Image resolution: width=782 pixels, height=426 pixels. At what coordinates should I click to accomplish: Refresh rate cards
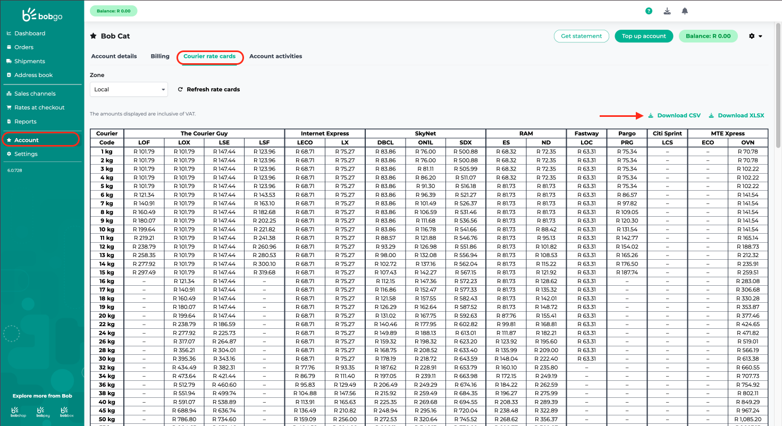pos(209,89)
